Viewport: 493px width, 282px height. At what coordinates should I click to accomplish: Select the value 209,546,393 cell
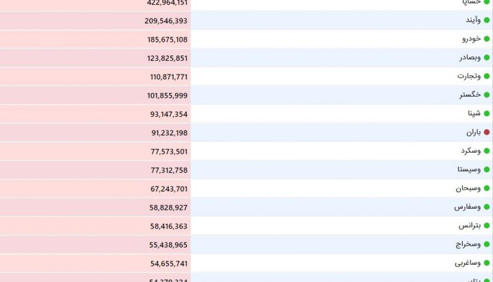pos(95,21)
